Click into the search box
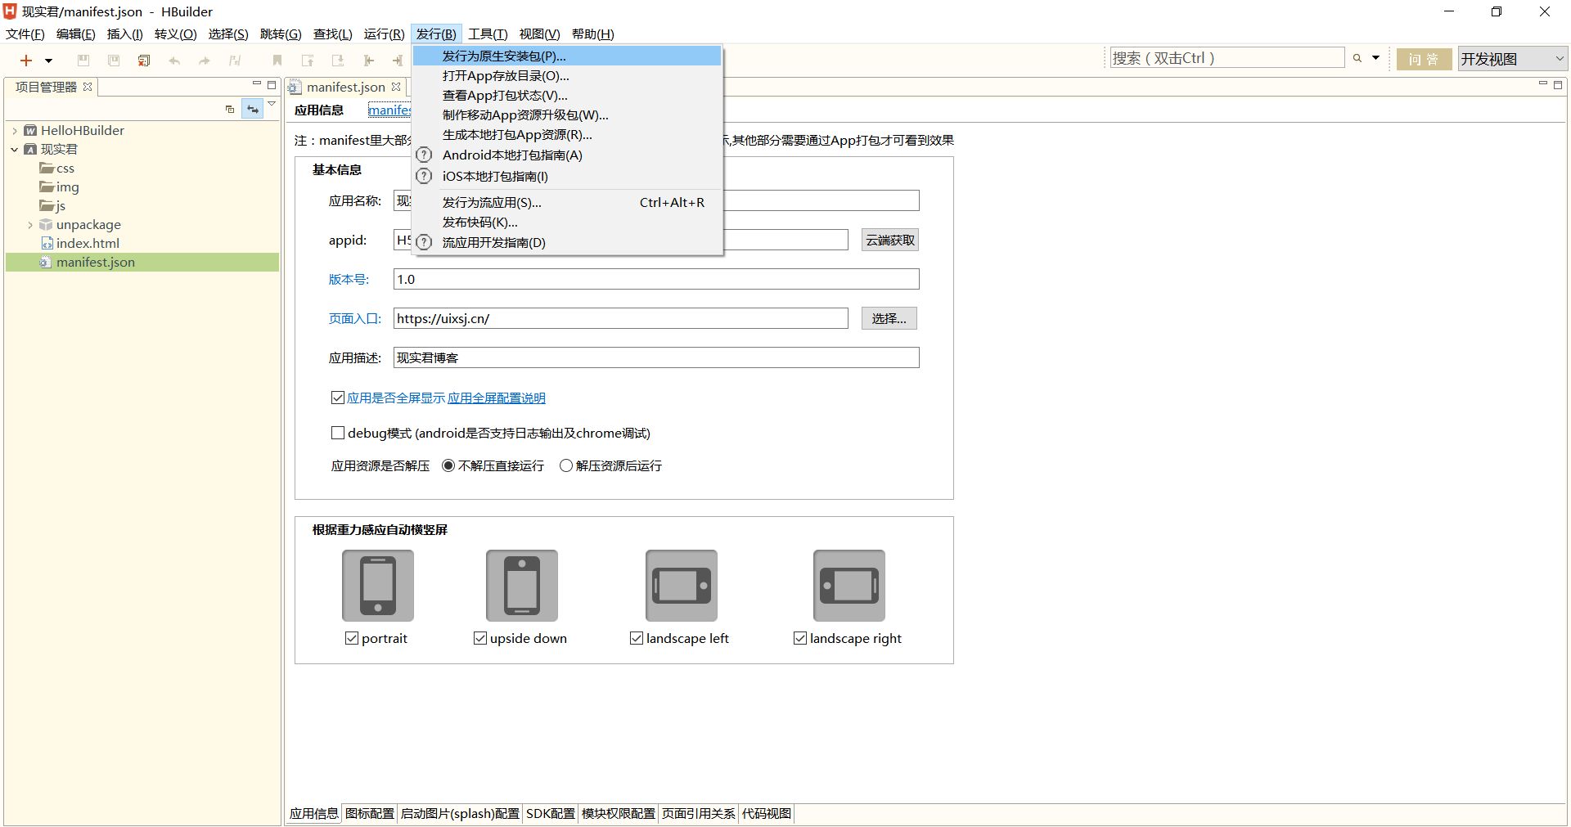Image resolution: width=1571 pixels, height=827 pixels. pos(1227,58)
